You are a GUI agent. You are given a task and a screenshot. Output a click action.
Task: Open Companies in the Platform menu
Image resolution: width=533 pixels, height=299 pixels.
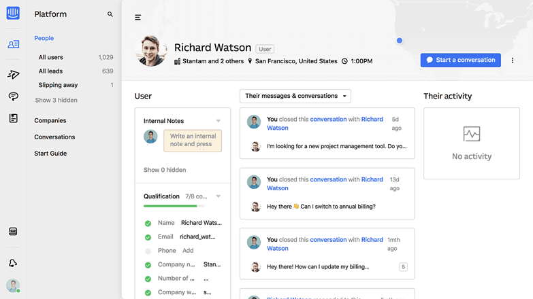tap(50, 120)
